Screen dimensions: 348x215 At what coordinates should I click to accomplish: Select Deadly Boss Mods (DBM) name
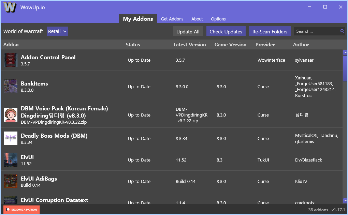[54, 136]
